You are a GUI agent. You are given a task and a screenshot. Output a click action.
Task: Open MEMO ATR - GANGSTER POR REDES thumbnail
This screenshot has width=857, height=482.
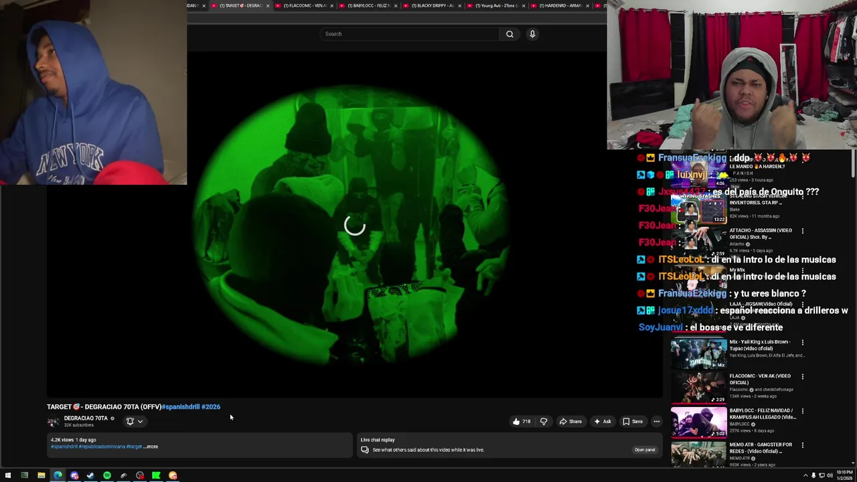[x=698, y=454]
